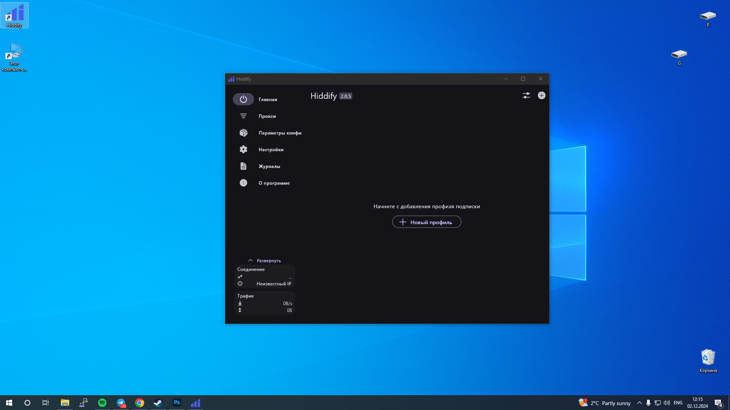The width and height of the screenshot is (730, 410).
Task: Open Spotify from the taskbar
Action: click(102, 403)
